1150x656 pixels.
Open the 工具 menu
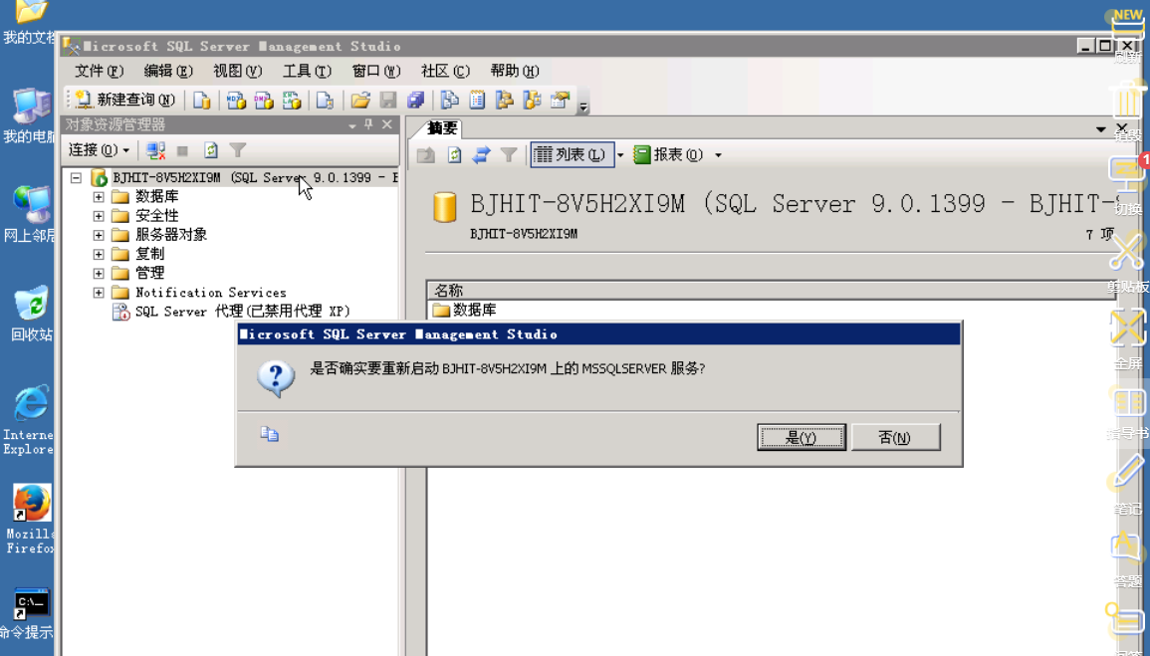point(305,71)
